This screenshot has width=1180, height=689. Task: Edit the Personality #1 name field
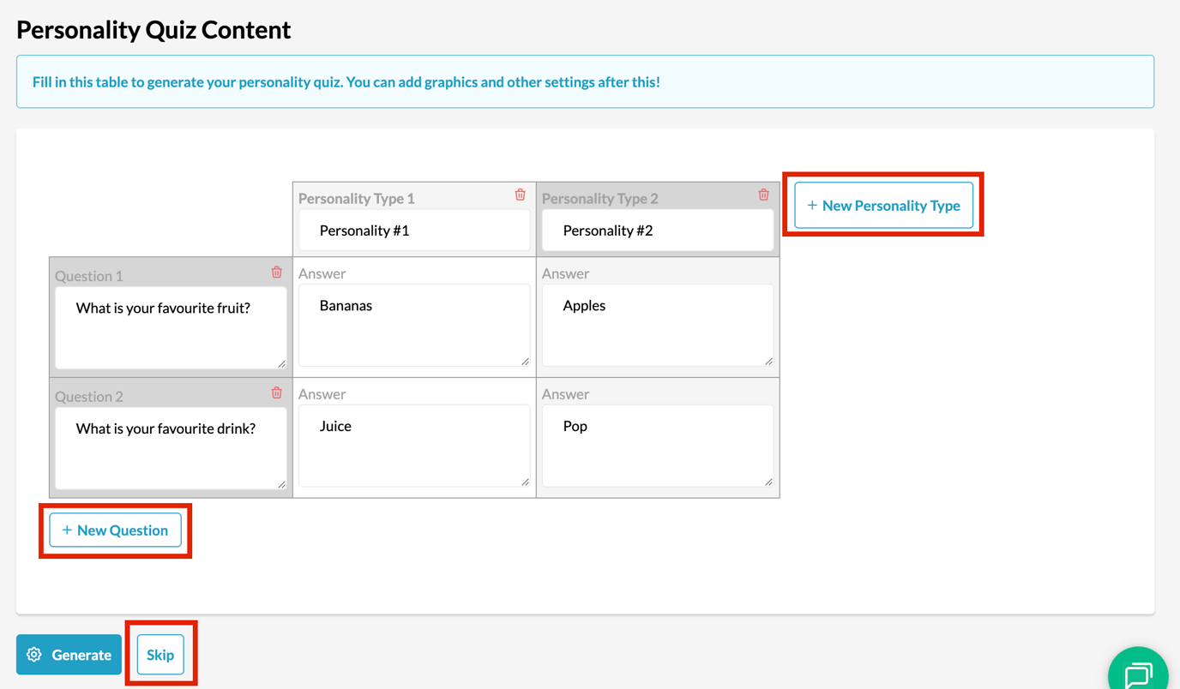pyautogui.click(x=414, y=230)
